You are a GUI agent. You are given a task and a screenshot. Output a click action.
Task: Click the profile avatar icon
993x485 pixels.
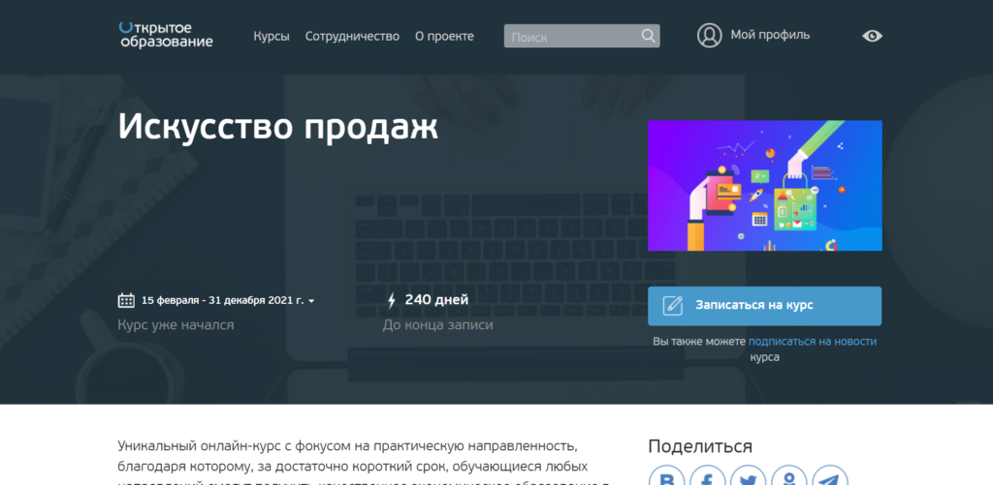[710, 36]
